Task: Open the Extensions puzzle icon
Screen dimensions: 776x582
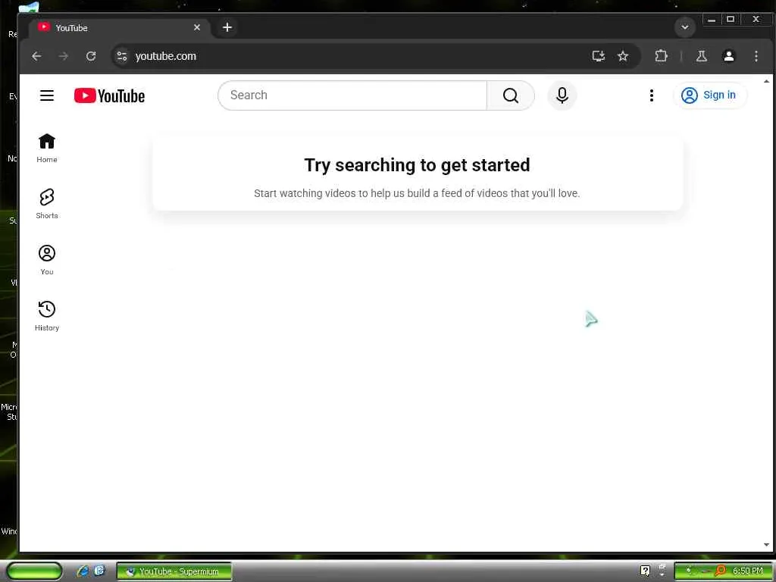Action: click(x=661, y=56)
